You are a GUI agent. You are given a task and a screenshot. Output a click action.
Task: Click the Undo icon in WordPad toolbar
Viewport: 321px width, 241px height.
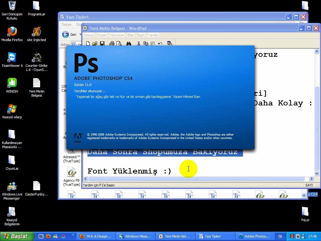pos(160,43)
